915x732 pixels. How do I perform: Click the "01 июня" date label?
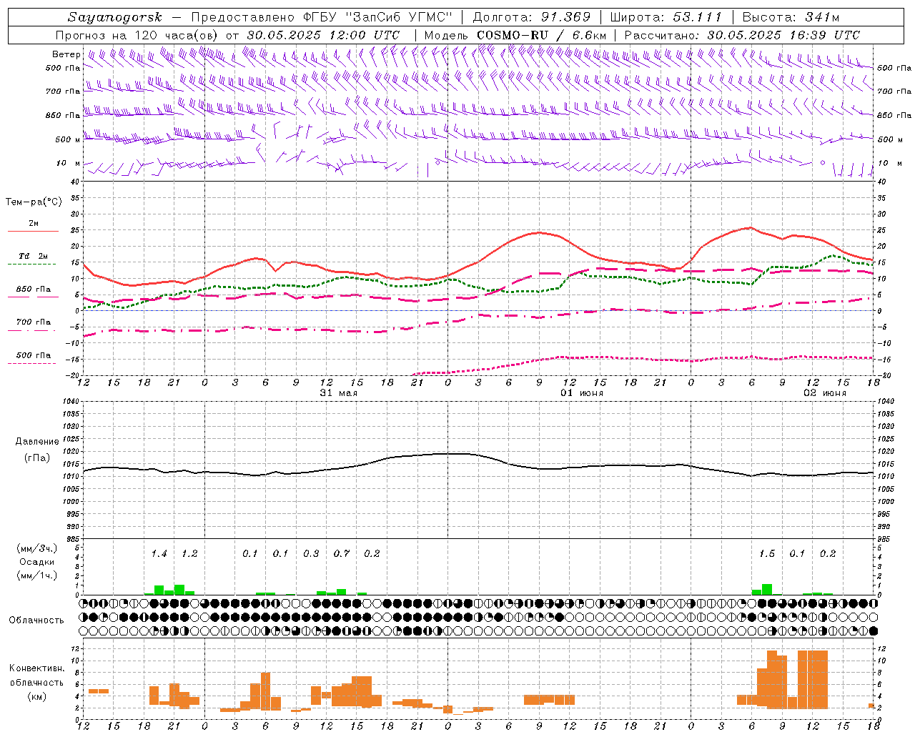click(581, 393)
